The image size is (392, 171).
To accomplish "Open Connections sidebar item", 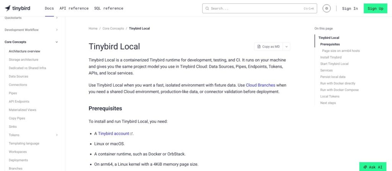I will point(18,85).
